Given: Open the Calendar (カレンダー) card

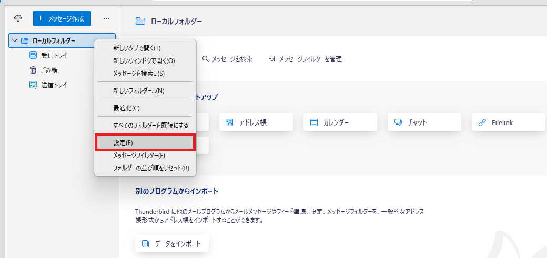Looking at the screenshot, I should 340,122.
